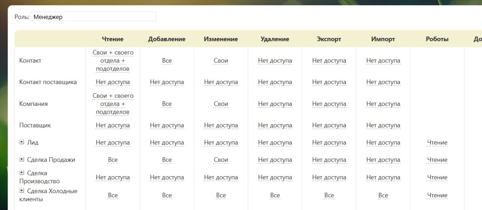Click the Роль name input field
Image resolution: width=482 pixels, height=210 pixels.
click(93, 17)
